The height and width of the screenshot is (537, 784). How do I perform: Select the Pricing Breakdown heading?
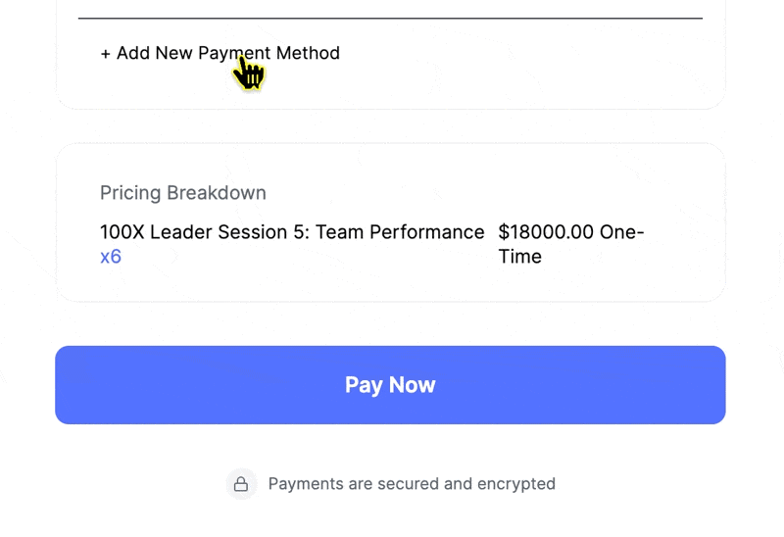[183, 192]
